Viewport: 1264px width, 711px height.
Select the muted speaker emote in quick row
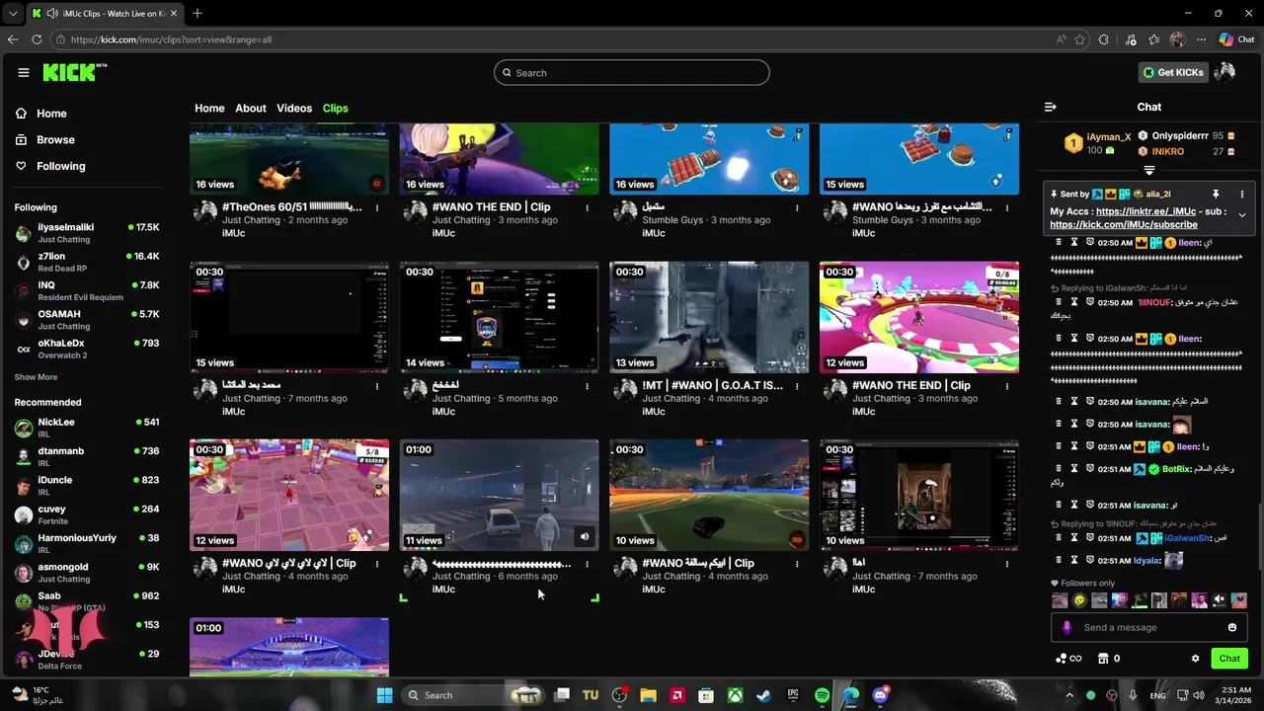1220,599
